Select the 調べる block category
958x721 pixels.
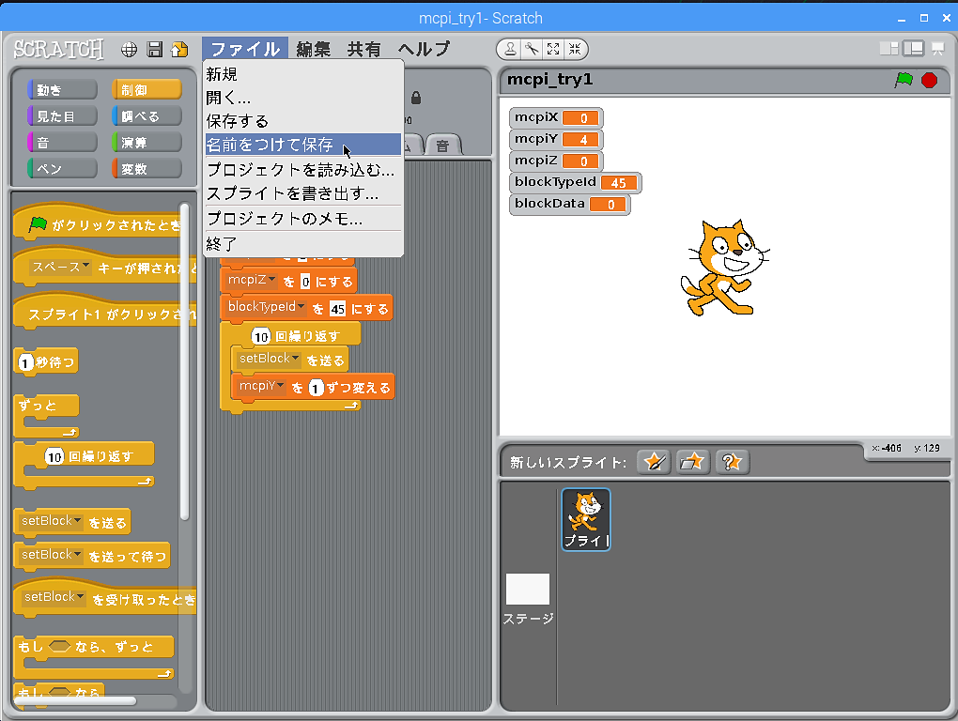pos(147,116)
